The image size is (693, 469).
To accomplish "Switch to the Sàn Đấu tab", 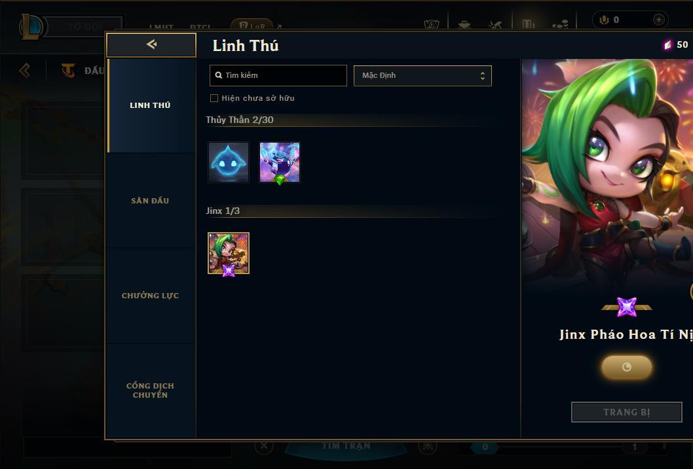I will [x=150, y=201].
